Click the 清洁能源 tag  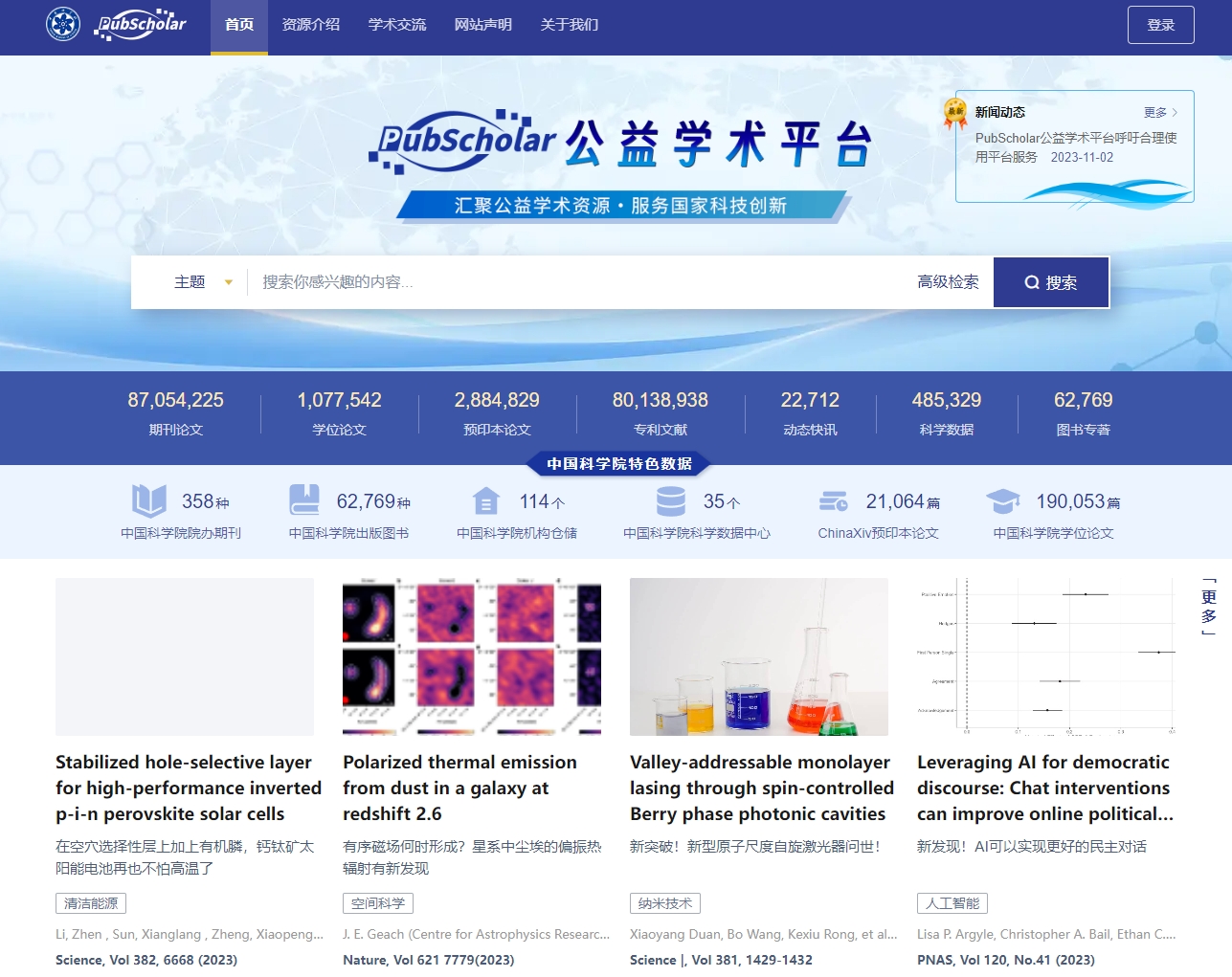[91, 903]
